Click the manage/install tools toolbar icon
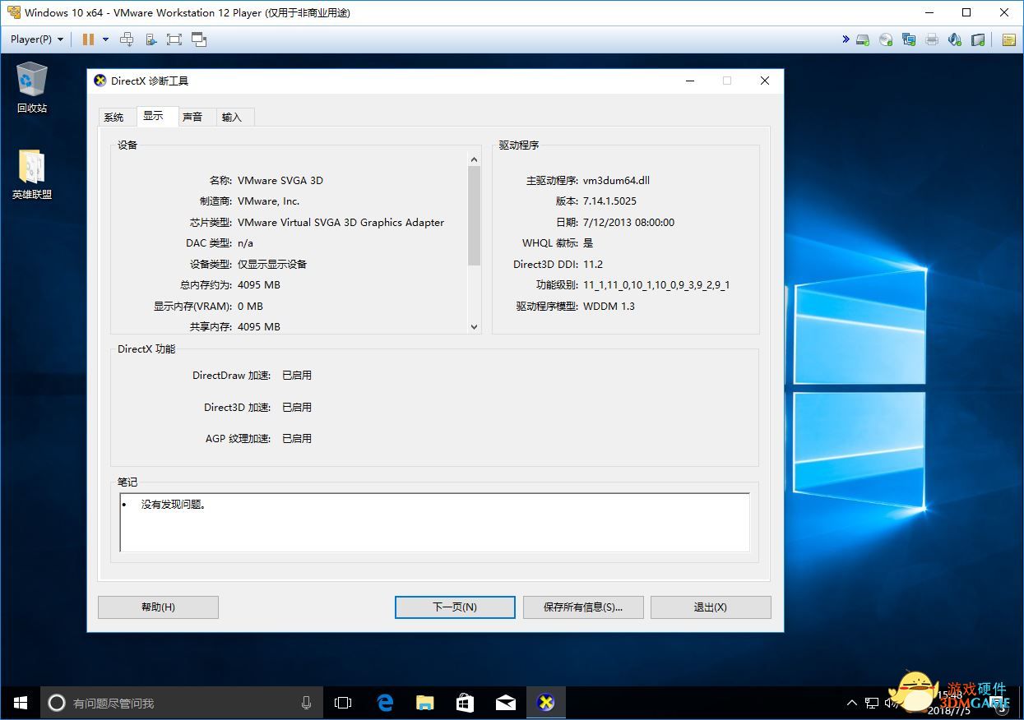This screenshot has height=720, width=1024. point(151,39)
